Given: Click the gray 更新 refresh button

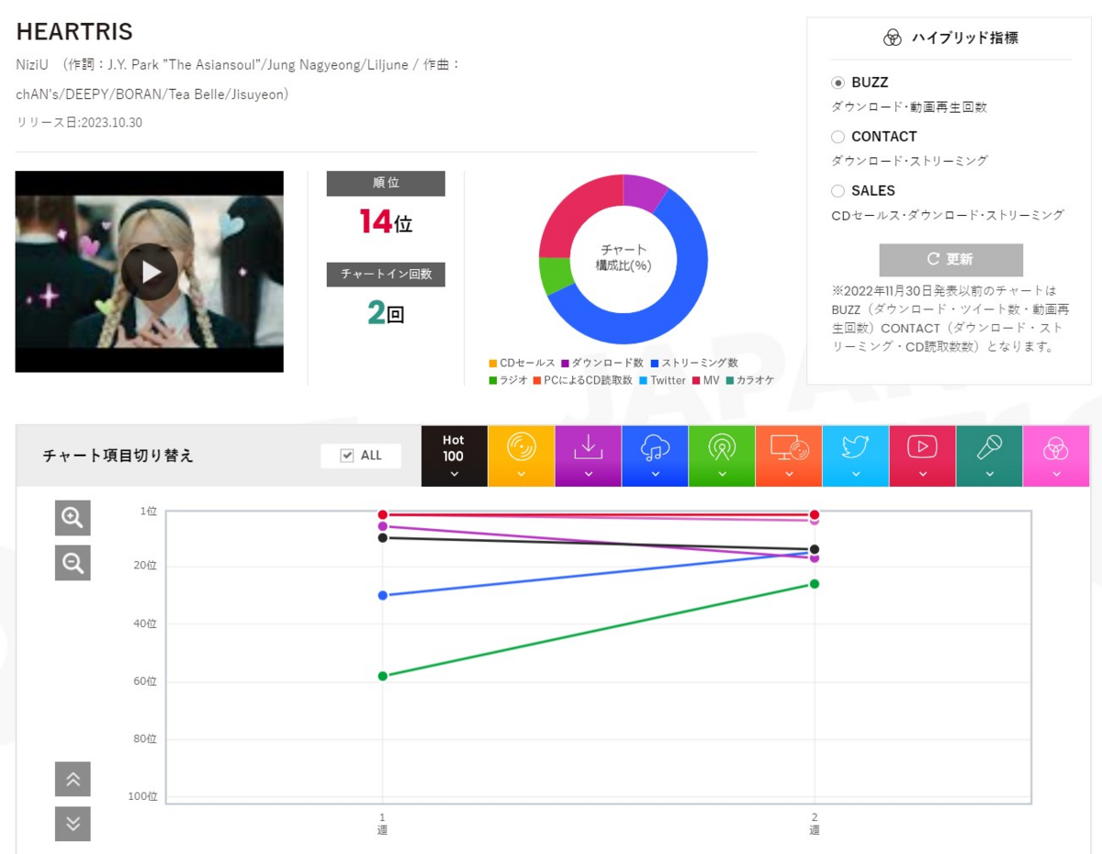Looking at the screenshot, I should coord(950,260).
